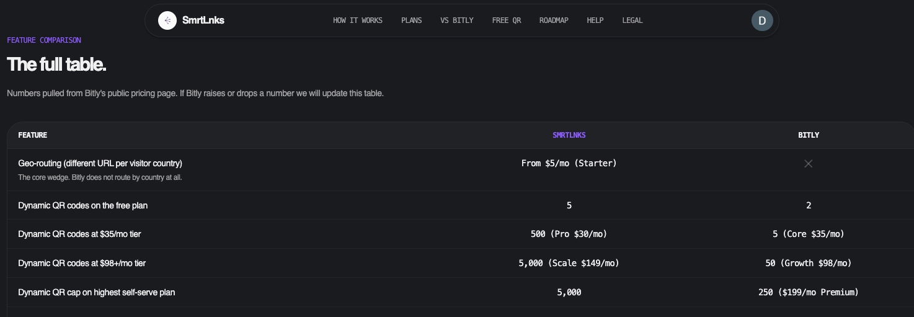Image resolution: width=914 pixels, height=317 pixels.
Task: Click the '50 (Growth $98/mo)' cell
Action: point(809,264)
